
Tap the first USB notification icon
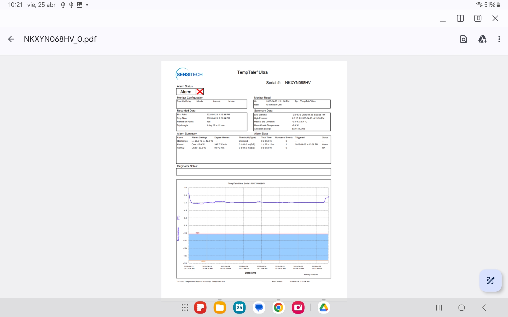(x=63, y=5)
